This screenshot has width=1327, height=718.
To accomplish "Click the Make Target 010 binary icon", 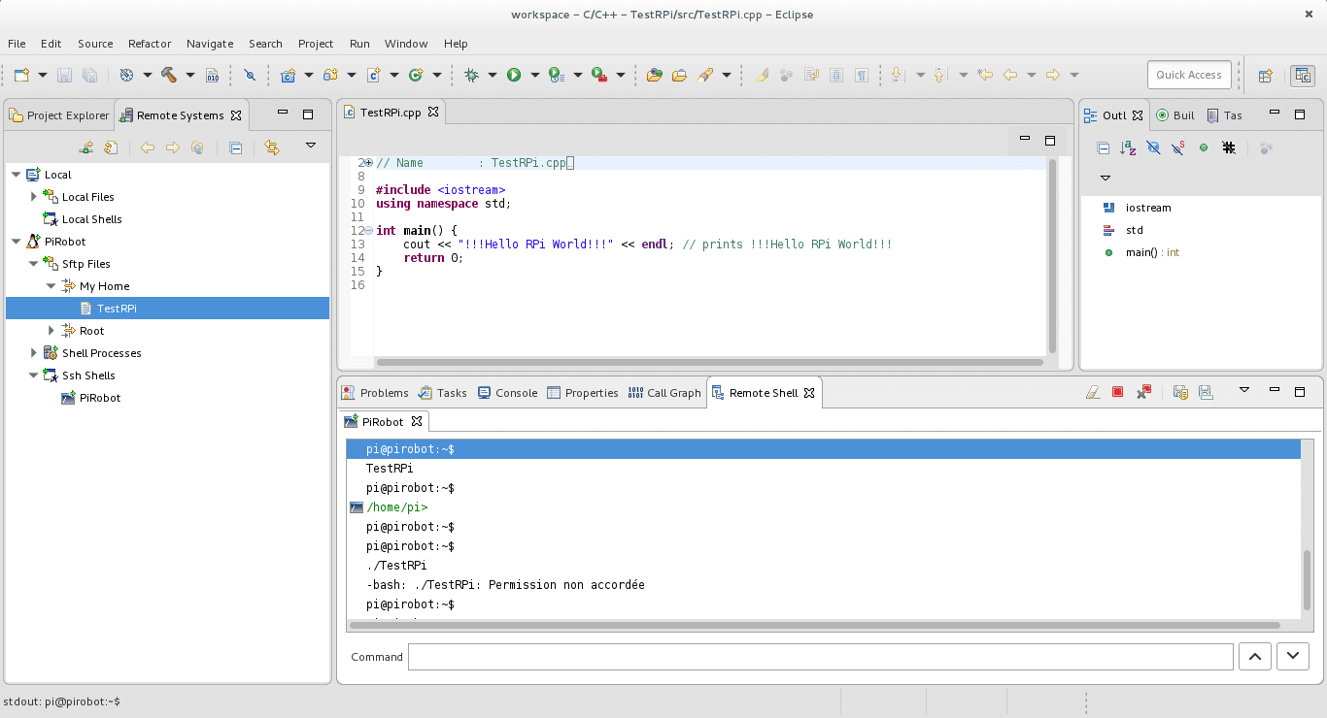I will [212, 75].
